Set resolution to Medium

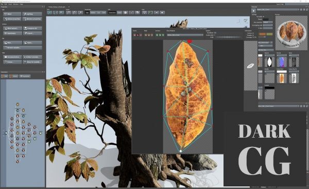click(x=93, y=12)
